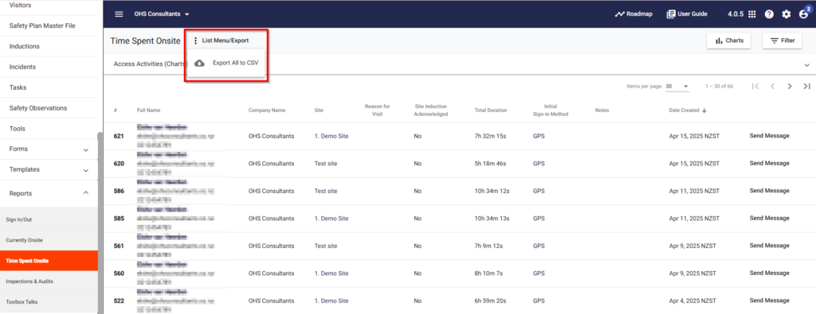Open the hamburger navigation menu
Image resolution: width=816 pixels, height=314 pixels.
[x=119, y=14]
